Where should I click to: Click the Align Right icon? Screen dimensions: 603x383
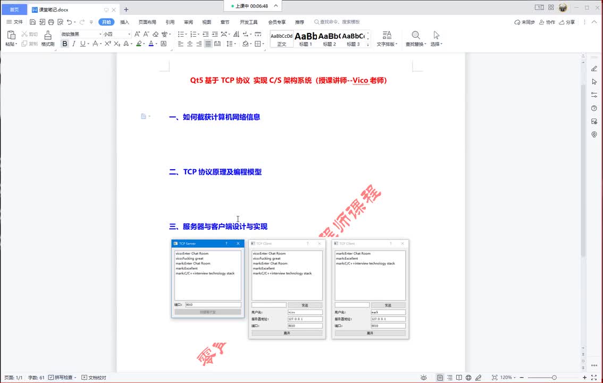point(199,44)
